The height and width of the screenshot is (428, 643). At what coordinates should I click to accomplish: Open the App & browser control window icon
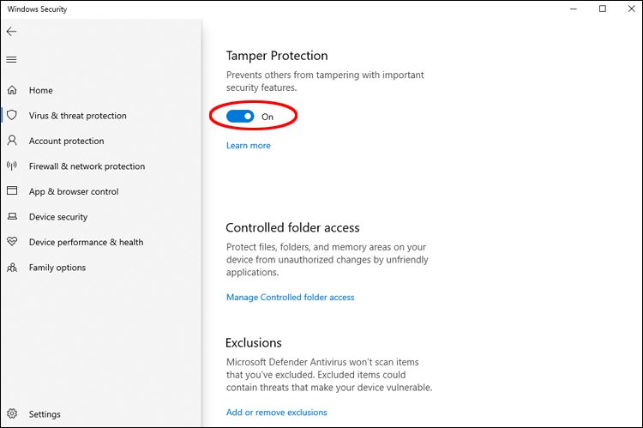[12, 190]
